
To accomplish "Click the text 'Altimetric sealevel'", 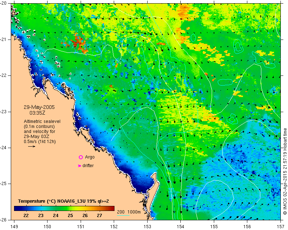I will coord(42,121).
